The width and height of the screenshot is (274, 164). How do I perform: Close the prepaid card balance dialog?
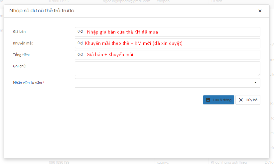(x=260, y=11)
